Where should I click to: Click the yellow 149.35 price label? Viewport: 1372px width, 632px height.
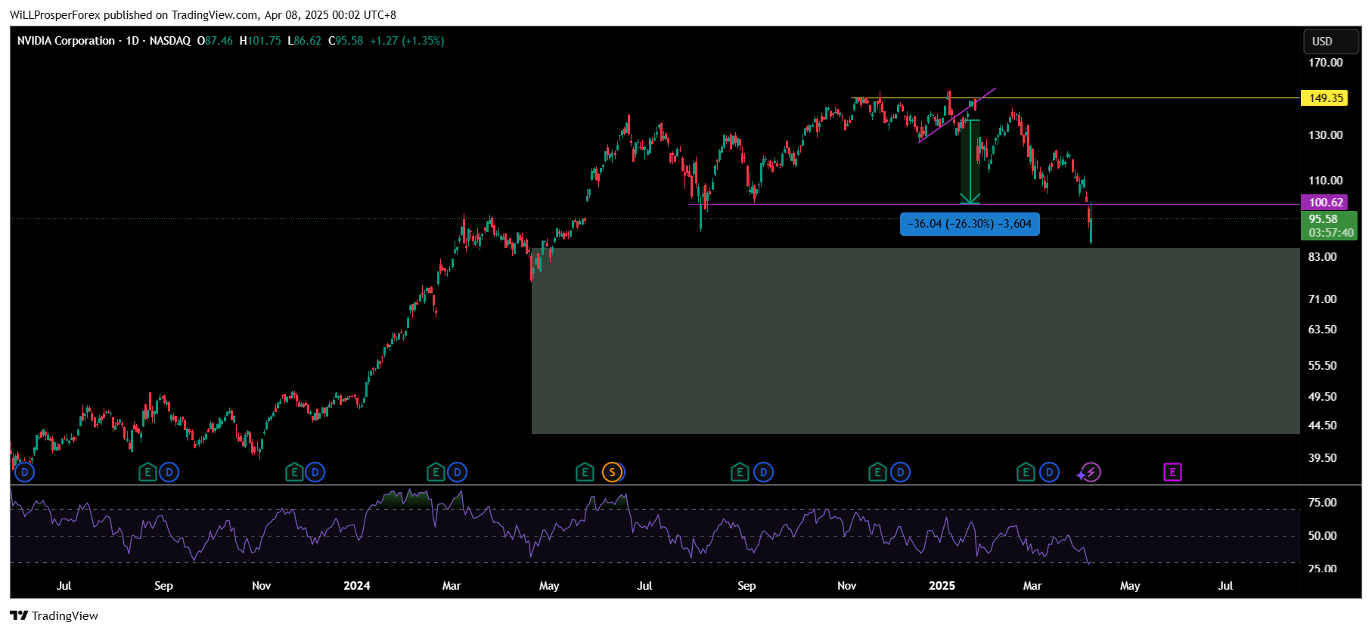click(x=1324, y=98)
